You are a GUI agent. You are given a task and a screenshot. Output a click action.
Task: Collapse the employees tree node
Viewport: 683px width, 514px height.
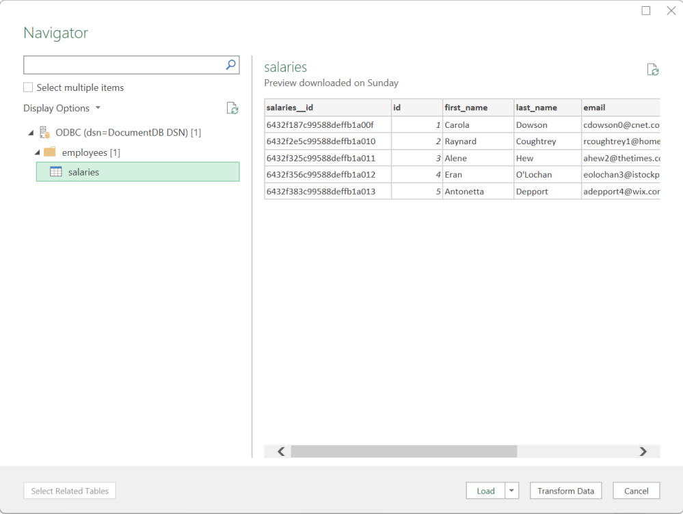[38, 152]
